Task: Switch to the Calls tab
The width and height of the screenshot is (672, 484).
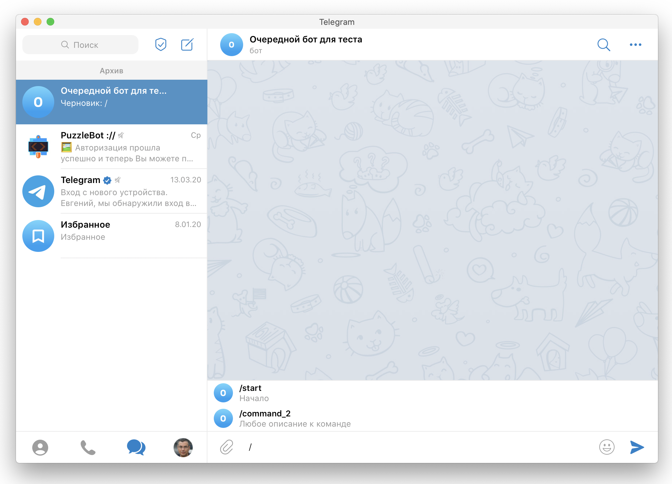Action: [88, 447]
